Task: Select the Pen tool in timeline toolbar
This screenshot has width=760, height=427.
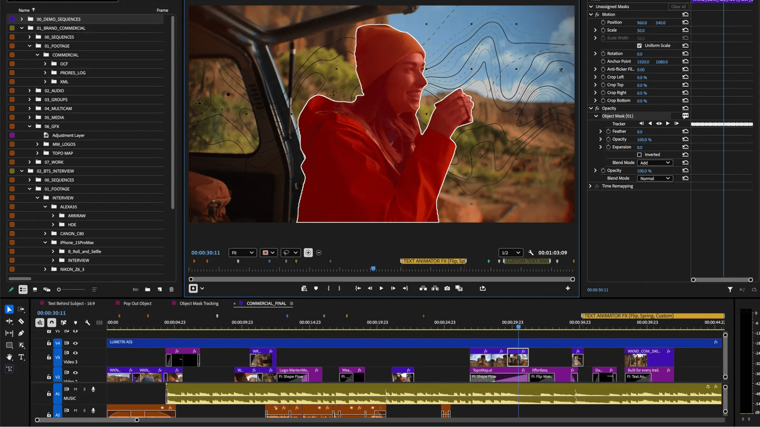Action: [x=21, y=333]
